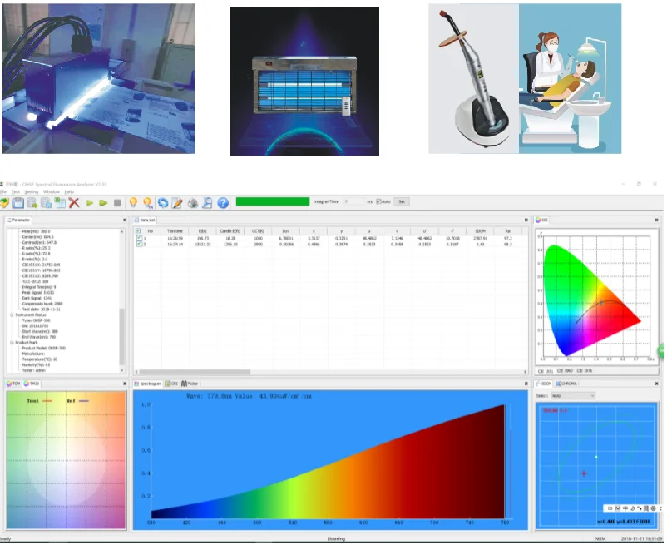Click the 中 IME language toolbar icon
The height and width of the screenshot is (545, 667).
pyautogui.click(x=625, y=508)
